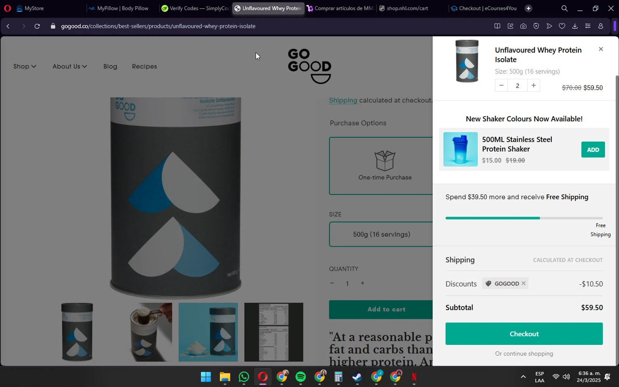This screenshot has width=619, height=387.
Task: Add page to bookmarks with heart icon
Action: (562, 26)
